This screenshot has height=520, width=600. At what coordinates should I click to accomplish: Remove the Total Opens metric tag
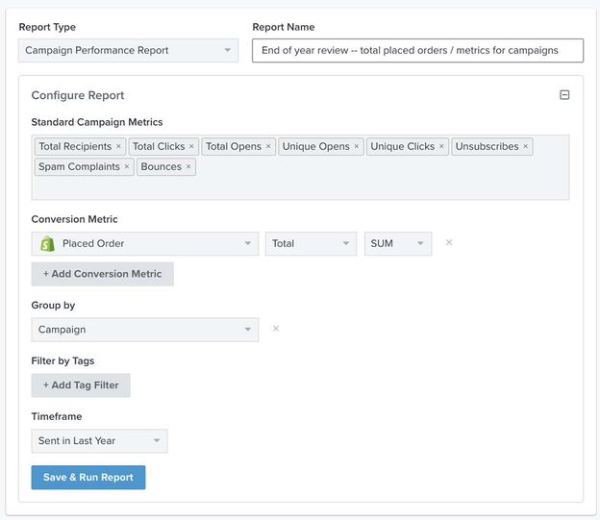click(x=268, y=146)
